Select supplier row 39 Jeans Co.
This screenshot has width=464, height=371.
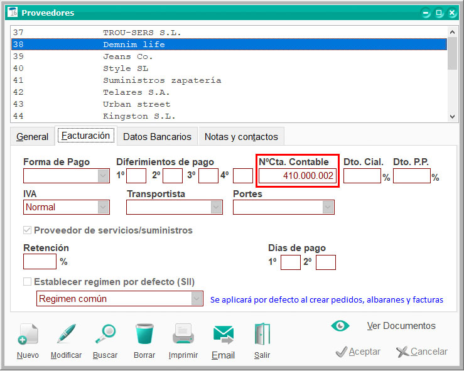tap(229, 56)
